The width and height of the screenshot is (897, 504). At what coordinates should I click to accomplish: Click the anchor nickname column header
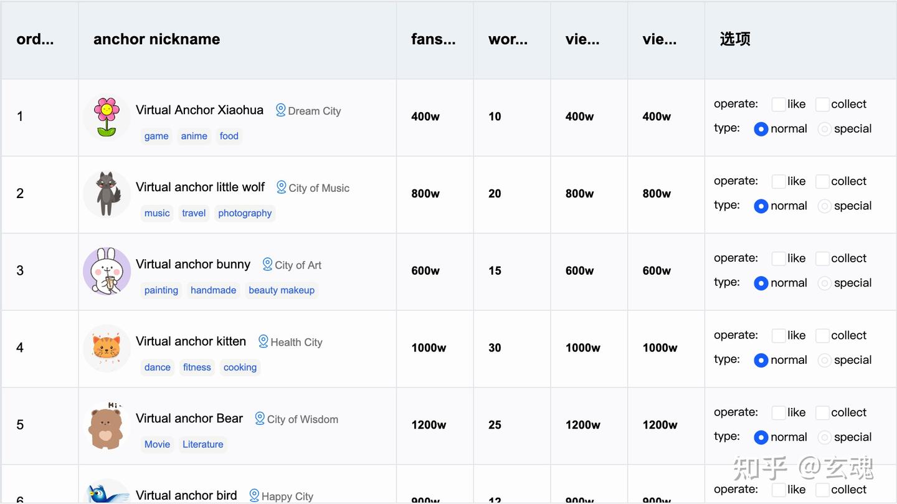pyautogui.click(x=157, y=39)
